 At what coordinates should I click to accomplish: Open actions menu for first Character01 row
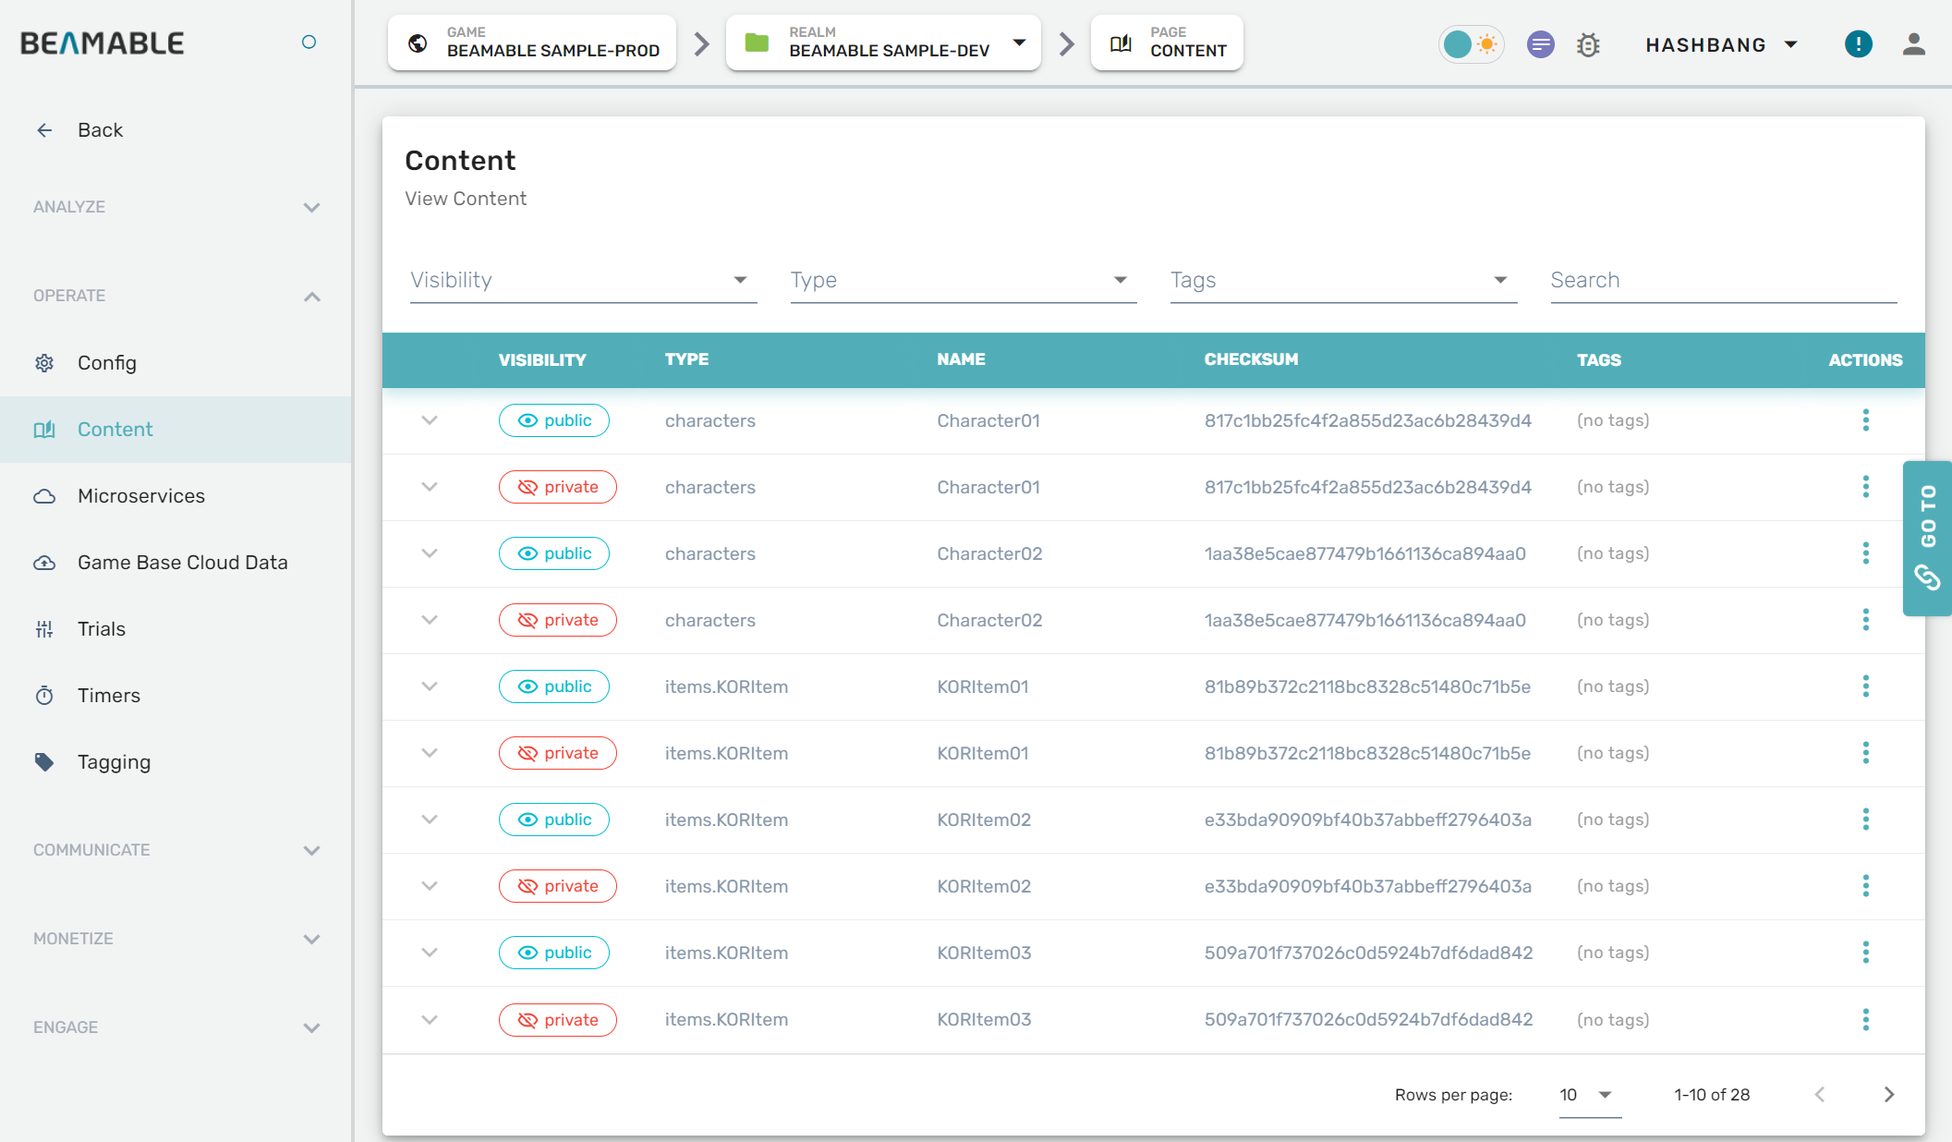pyautogui.click(x=1865, y=420)
